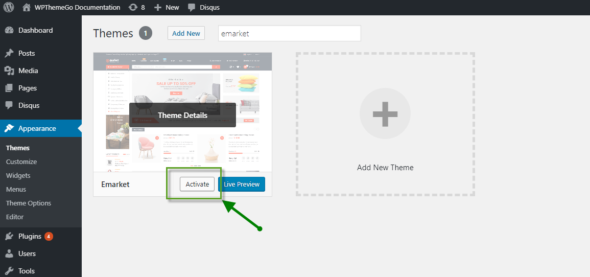Click the Plugins plug icon

click(x=9, y=236)
